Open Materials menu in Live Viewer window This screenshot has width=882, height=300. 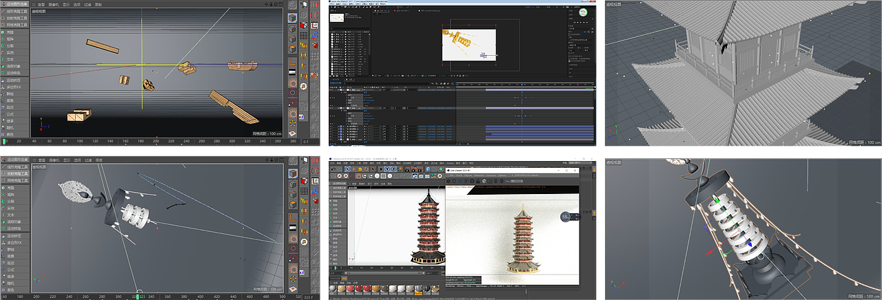pyautogui.click(x=479, y=175)
